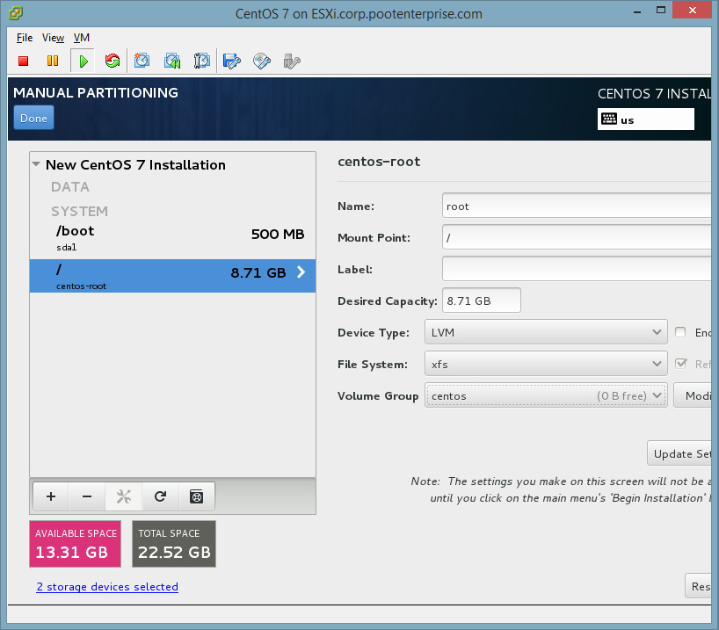The height and width of the screenshot is (630, 719).
Task: Minimize the CentOS 7 console window
Action: point(637,11)
